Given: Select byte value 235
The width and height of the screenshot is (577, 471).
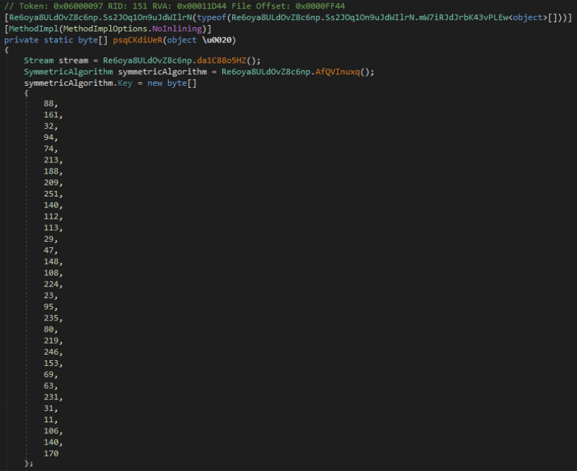Looking at the screenshot, I should 51,318.
